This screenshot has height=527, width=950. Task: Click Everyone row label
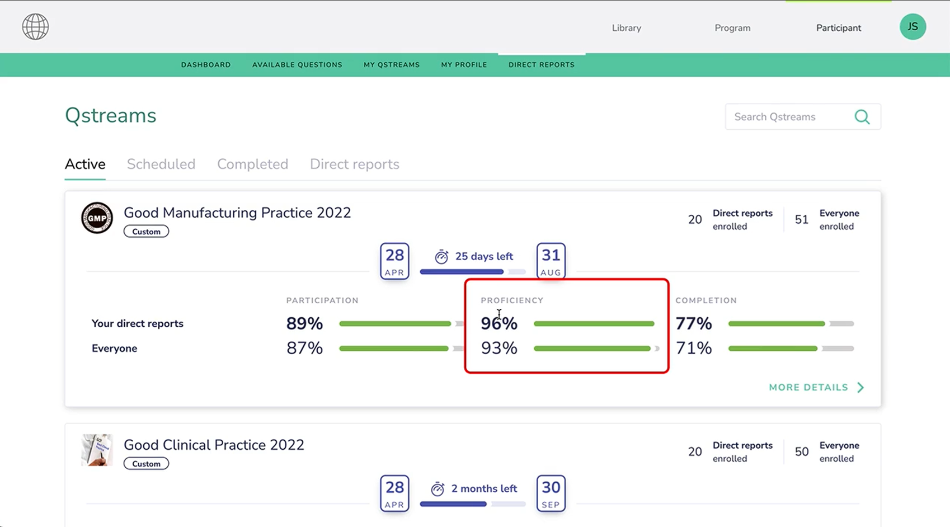tap(114, 349)
